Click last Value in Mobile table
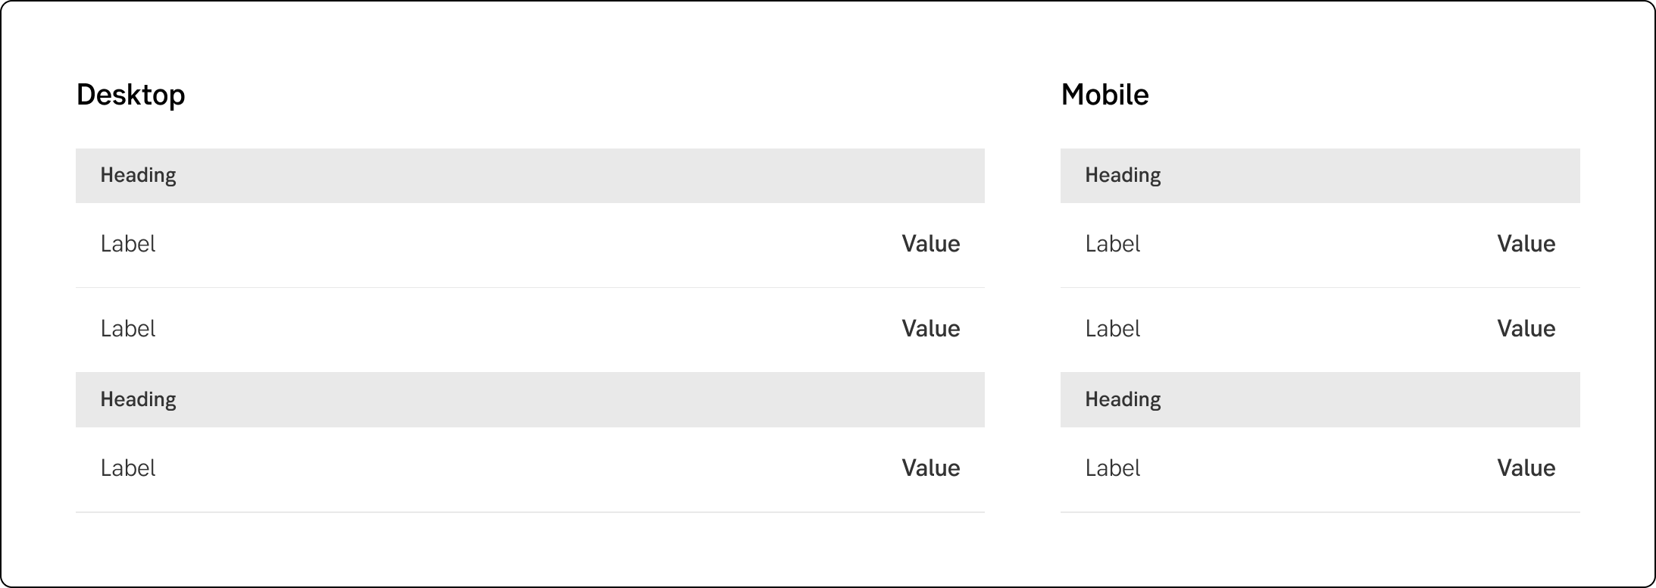 pos(1526,468)
